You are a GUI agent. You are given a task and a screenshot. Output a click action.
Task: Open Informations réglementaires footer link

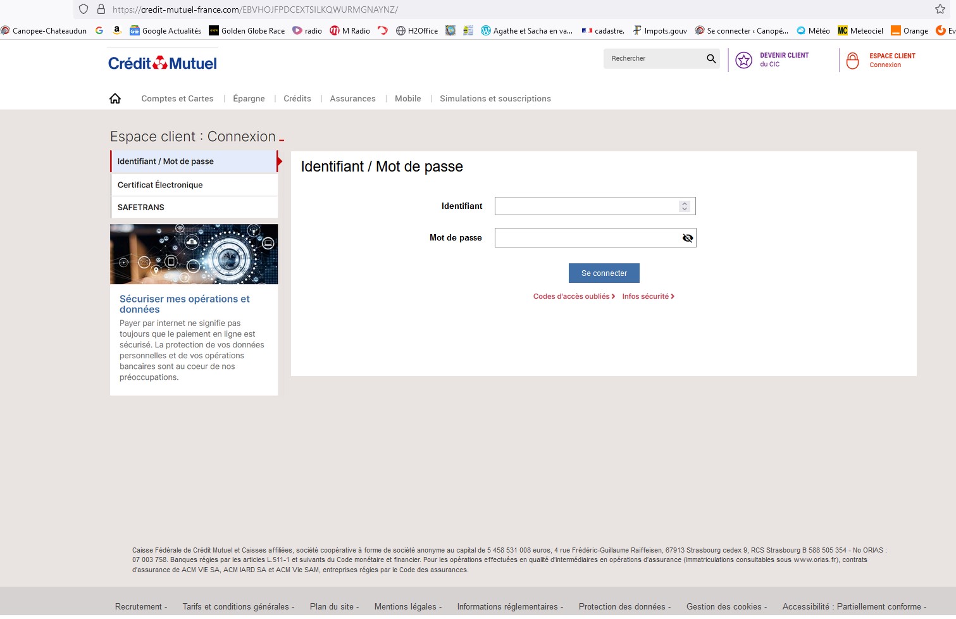(507, 606)
